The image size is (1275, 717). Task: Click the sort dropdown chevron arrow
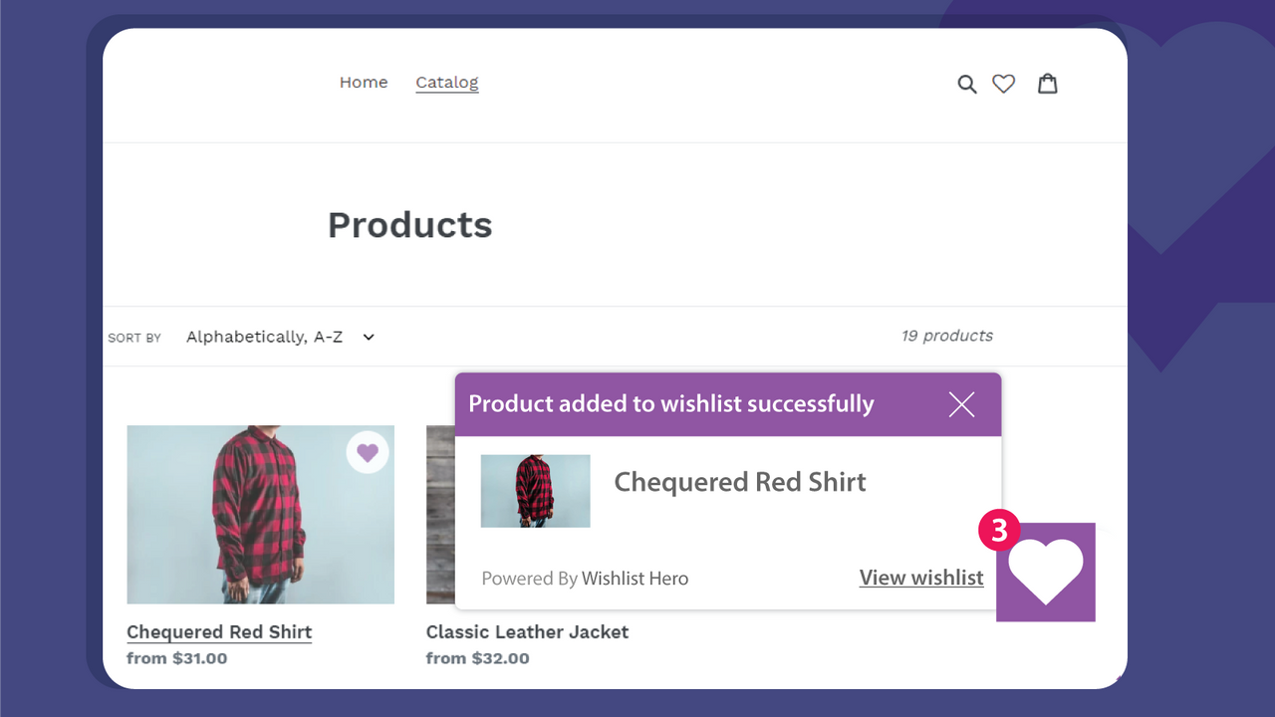click(x=369, y=337)
